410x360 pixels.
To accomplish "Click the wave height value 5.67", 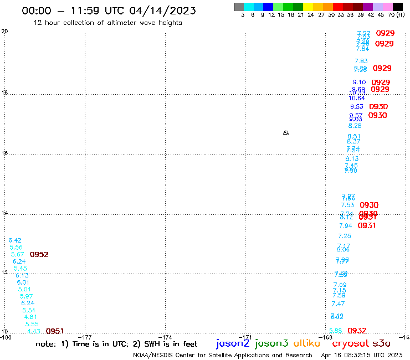I will coord(18,254).
